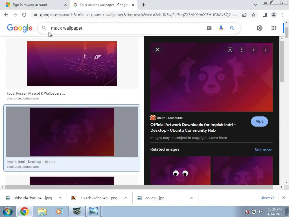Start voice search with microphone
The image size is (289, 217).
point(221,28)
